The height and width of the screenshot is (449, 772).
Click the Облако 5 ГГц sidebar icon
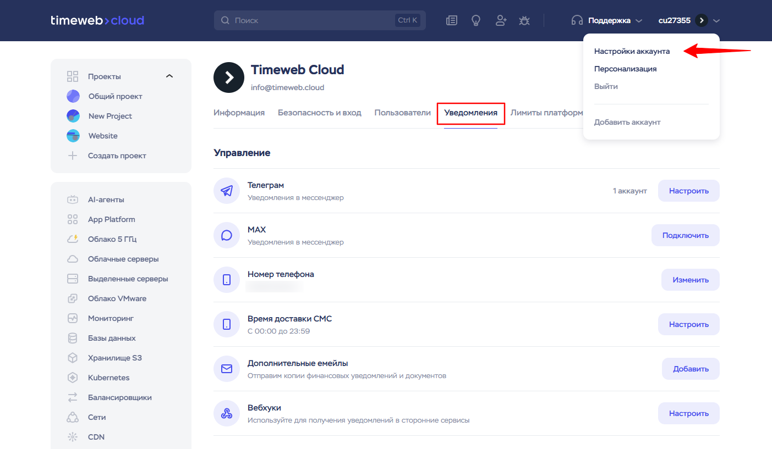pos(73,239)
